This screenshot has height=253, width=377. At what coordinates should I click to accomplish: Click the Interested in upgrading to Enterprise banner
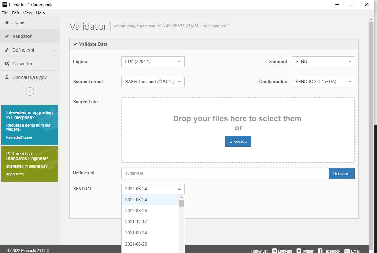30,125
